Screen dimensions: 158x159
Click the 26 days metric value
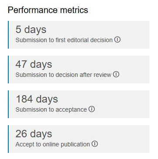tap(34, 134)
